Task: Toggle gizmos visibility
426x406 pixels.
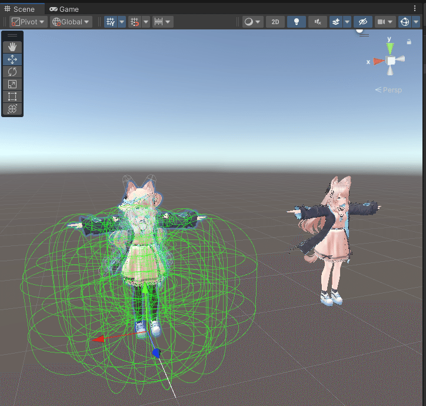Action: (405, 22)
